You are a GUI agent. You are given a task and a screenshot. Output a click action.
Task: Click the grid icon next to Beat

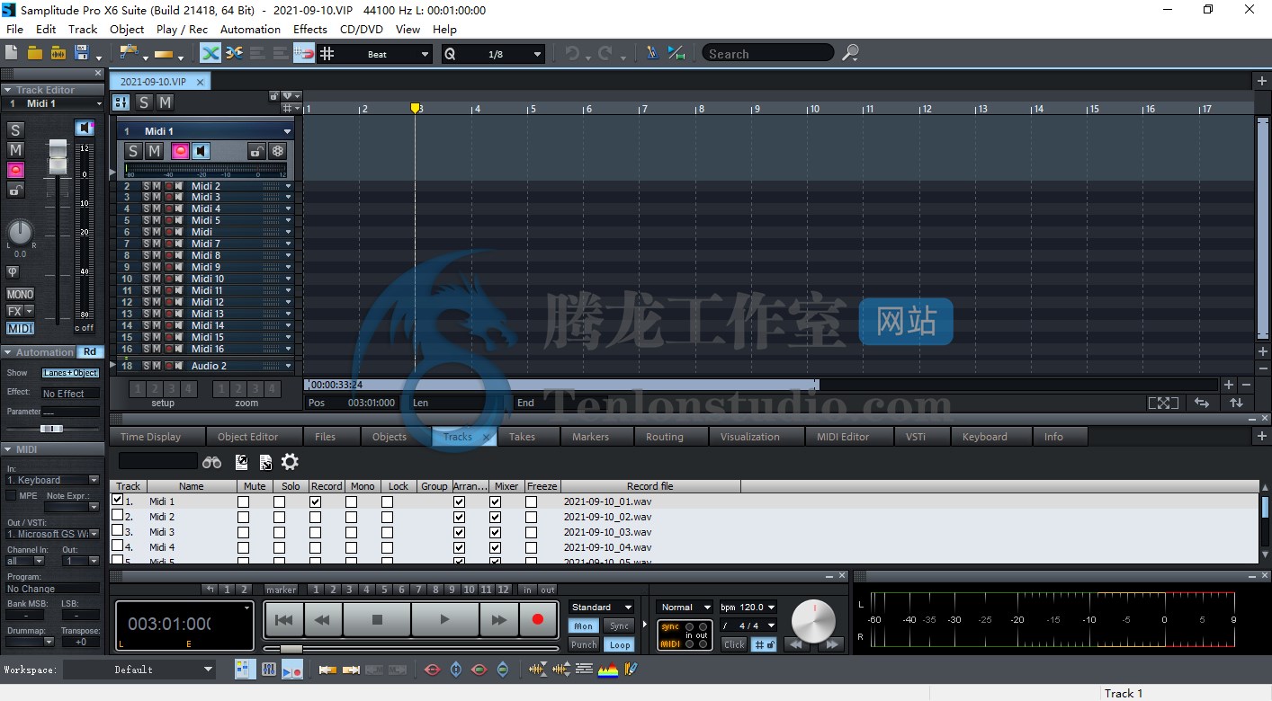[327, 54]
